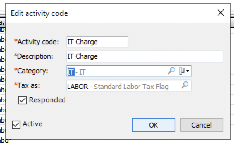The width and height of the screenshot is (234, 144).
Task: Uncheck the Responded checkbox
Action: click(22, 100)
